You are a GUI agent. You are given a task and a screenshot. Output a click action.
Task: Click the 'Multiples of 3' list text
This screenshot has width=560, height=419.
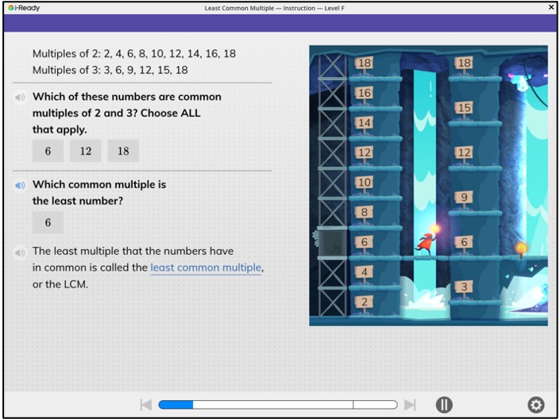(x=110, y=70)
